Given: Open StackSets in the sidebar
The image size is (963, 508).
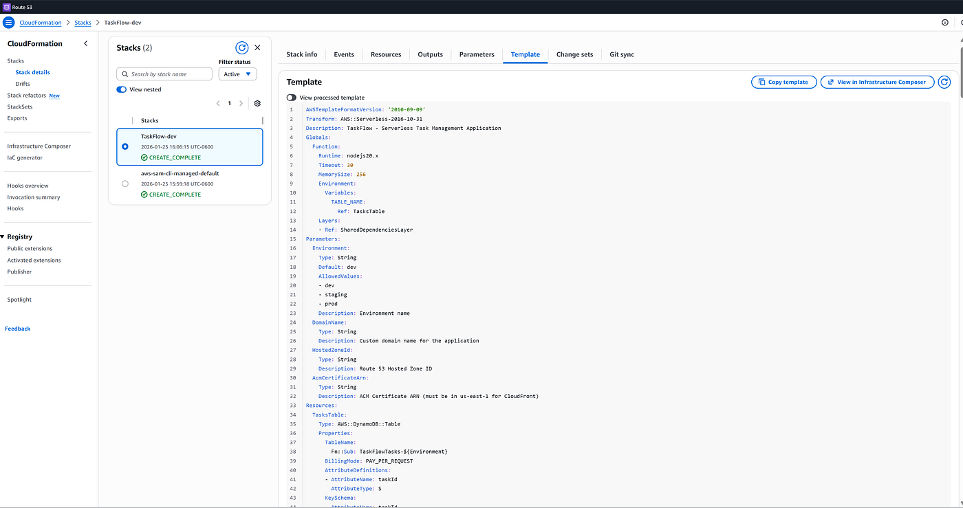Looking at the screenshot, I should [20, 107].
